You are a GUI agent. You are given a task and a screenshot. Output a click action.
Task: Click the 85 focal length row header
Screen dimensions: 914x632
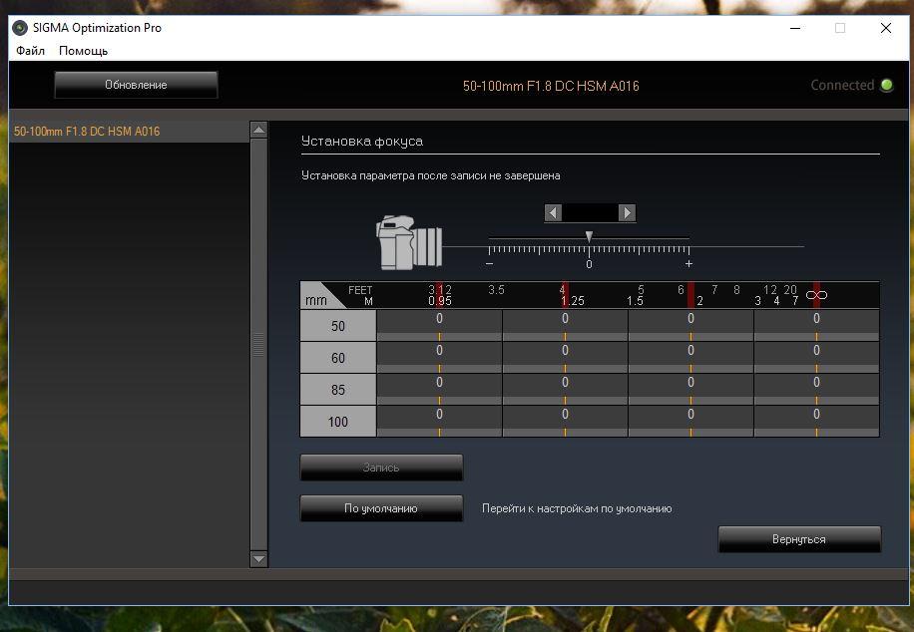click(x=338, y=390)
